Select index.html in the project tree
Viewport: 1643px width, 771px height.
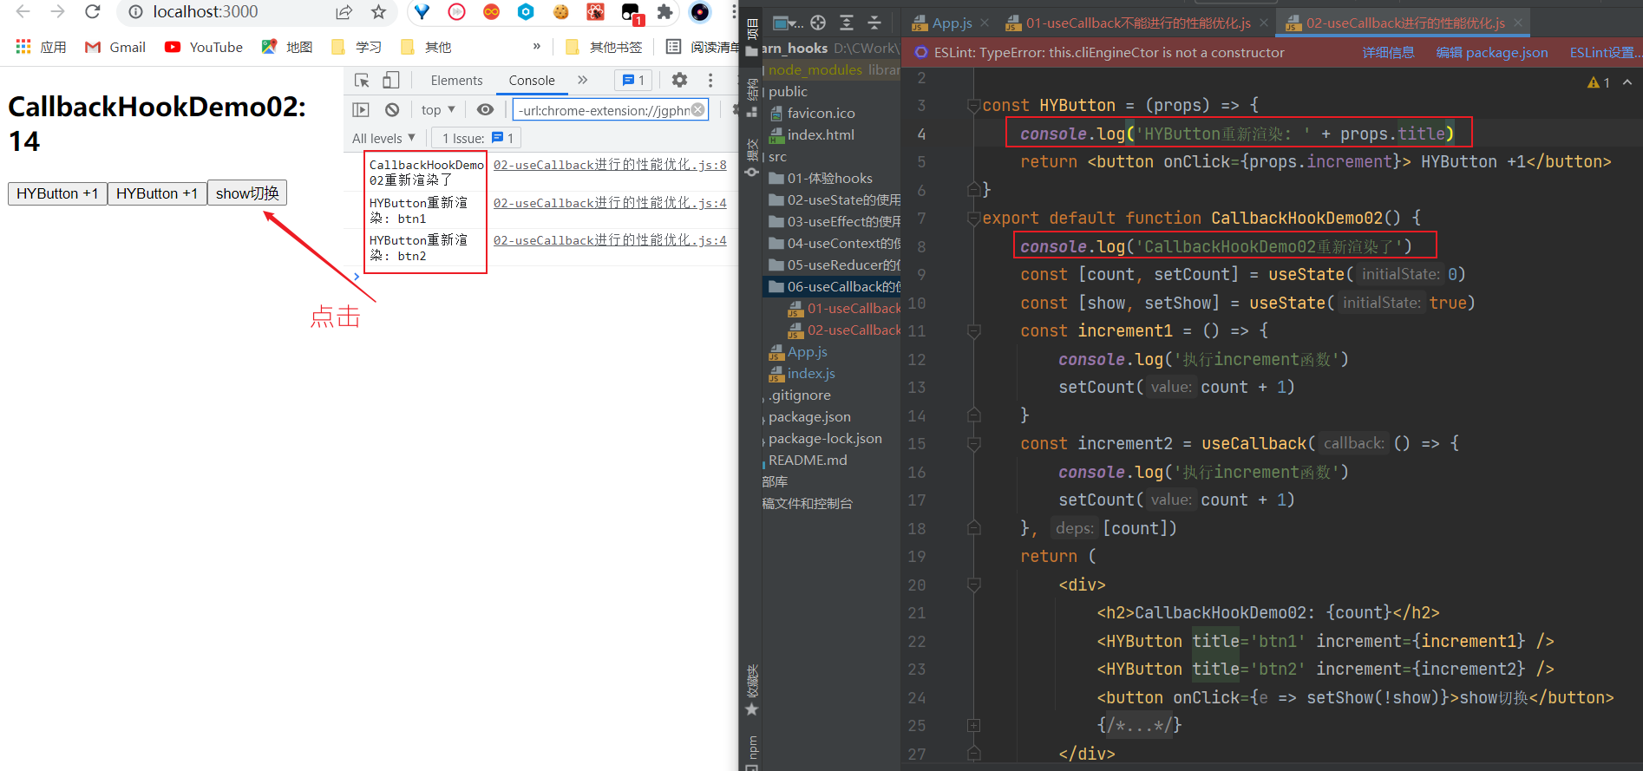click(811, 134)
